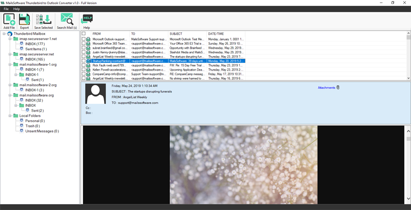Click the Sent (1) mailbox icon
Image resolution: width=411 pixels, height=210 pixels.
27,80
